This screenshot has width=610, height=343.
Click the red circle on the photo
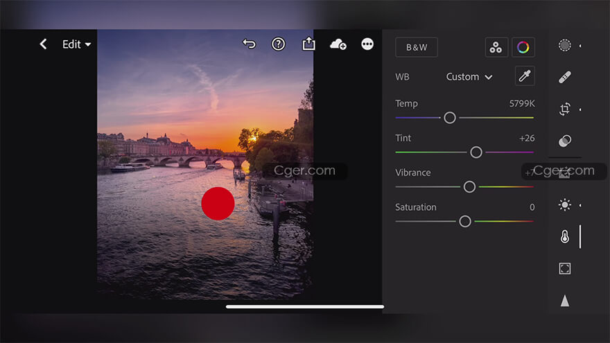coord(218,204)
